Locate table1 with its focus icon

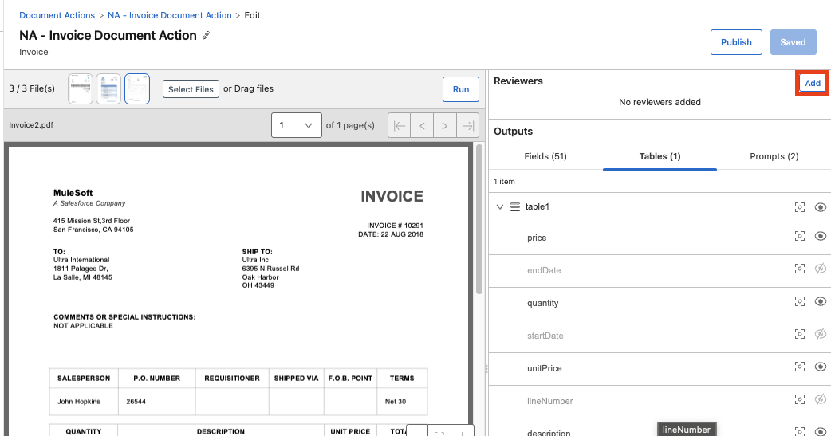[x=800, y=207]
